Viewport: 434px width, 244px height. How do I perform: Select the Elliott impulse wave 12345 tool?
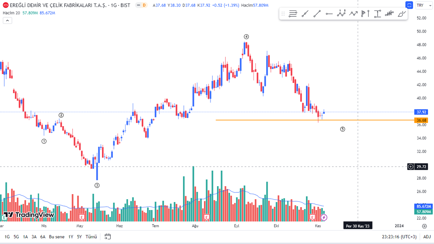(x=341, y=14)
